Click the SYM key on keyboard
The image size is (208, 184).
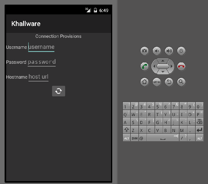(134, 137)
